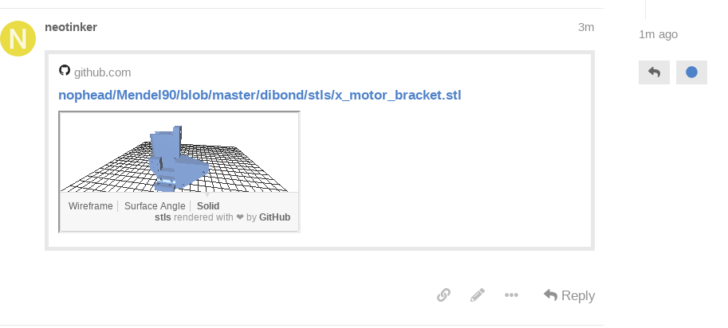Screen dimensions: 728x328
Task: Open the blue circle notification level button
Action: point(691,72)
